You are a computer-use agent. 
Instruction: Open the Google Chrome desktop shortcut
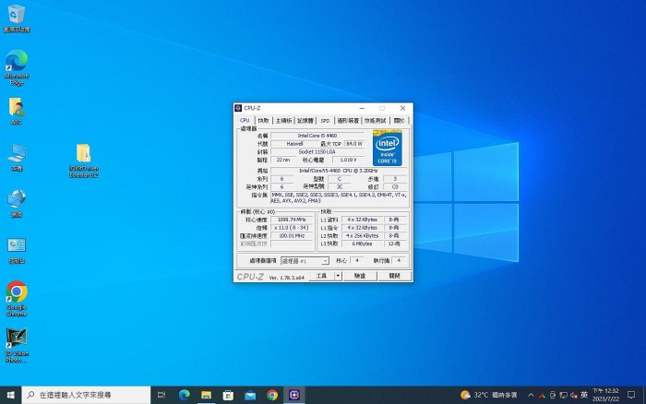click(17, 299)
